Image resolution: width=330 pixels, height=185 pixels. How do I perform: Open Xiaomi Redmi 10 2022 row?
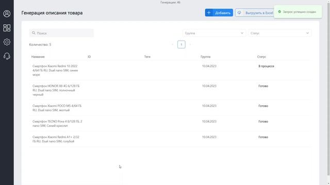coord(171,70)
